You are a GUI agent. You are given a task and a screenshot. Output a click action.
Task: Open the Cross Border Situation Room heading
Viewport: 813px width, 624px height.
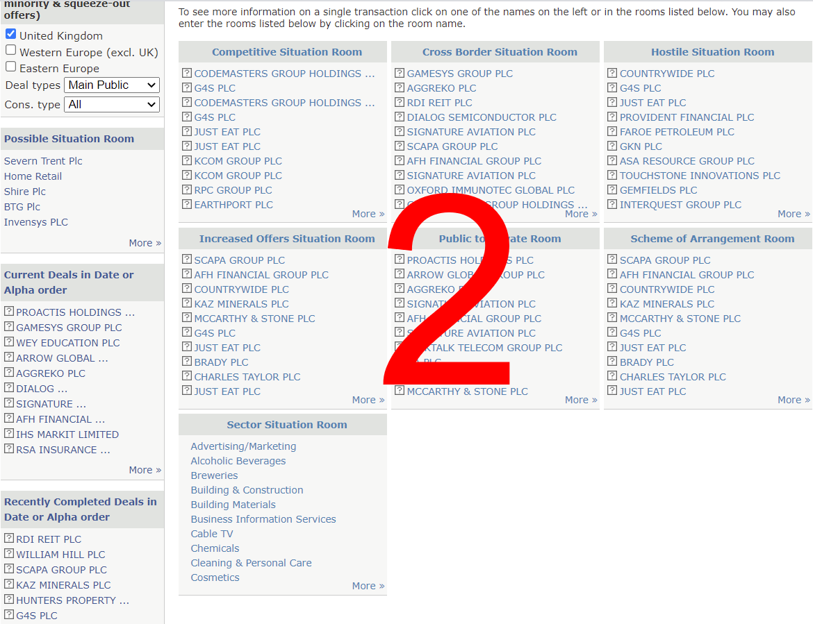500,52
